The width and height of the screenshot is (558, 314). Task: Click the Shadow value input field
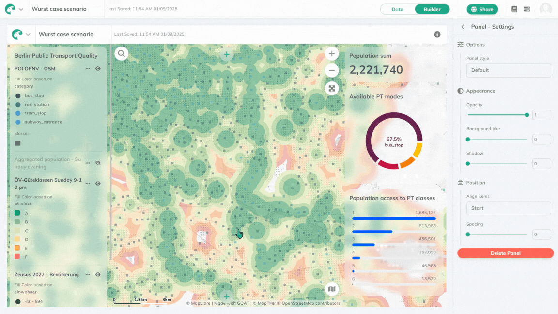pos(541,164)
